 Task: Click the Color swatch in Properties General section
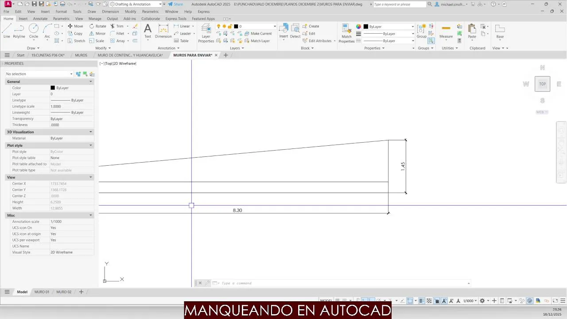pos(53,88)
